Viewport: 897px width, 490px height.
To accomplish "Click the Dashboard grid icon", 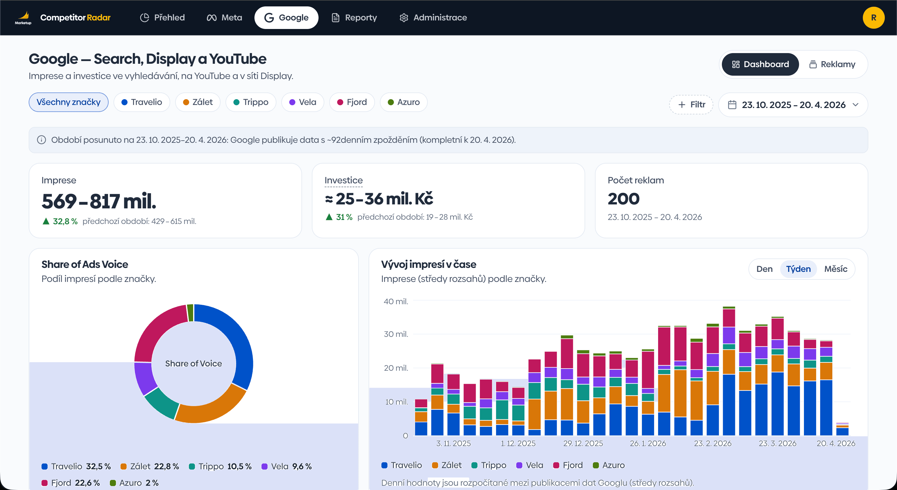I will (x=735, y=64).
